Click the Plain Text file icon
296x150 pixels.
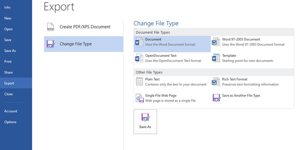pyautogui.click(x=139, y=82)
